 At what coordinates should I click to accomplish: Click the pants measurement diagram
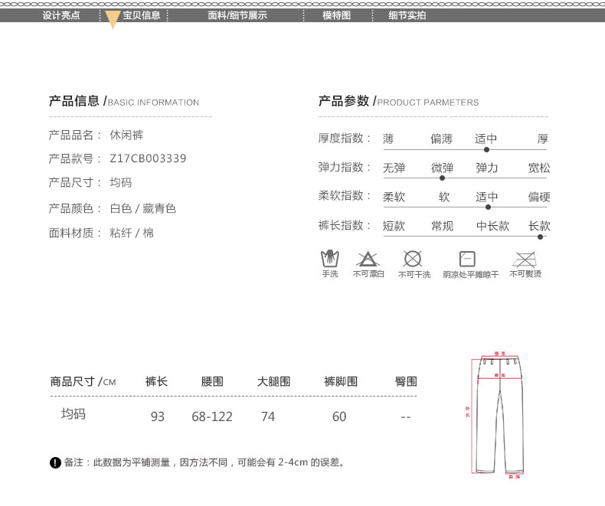coord(497,414)
